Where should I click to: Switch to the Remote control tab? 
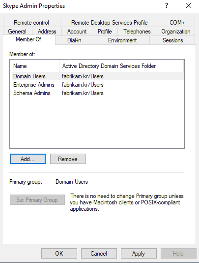[x=31, y=23]
